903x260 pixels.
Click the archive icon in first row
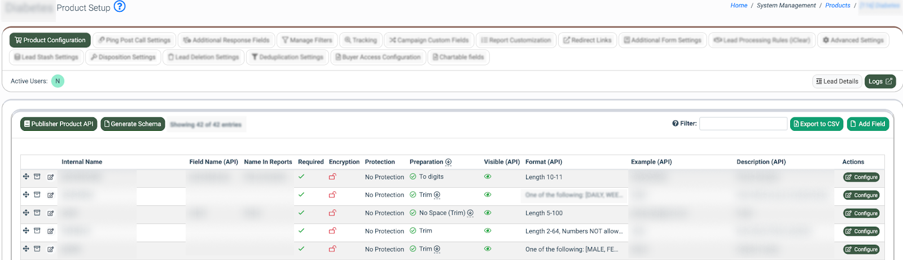(x=37, y=177)
